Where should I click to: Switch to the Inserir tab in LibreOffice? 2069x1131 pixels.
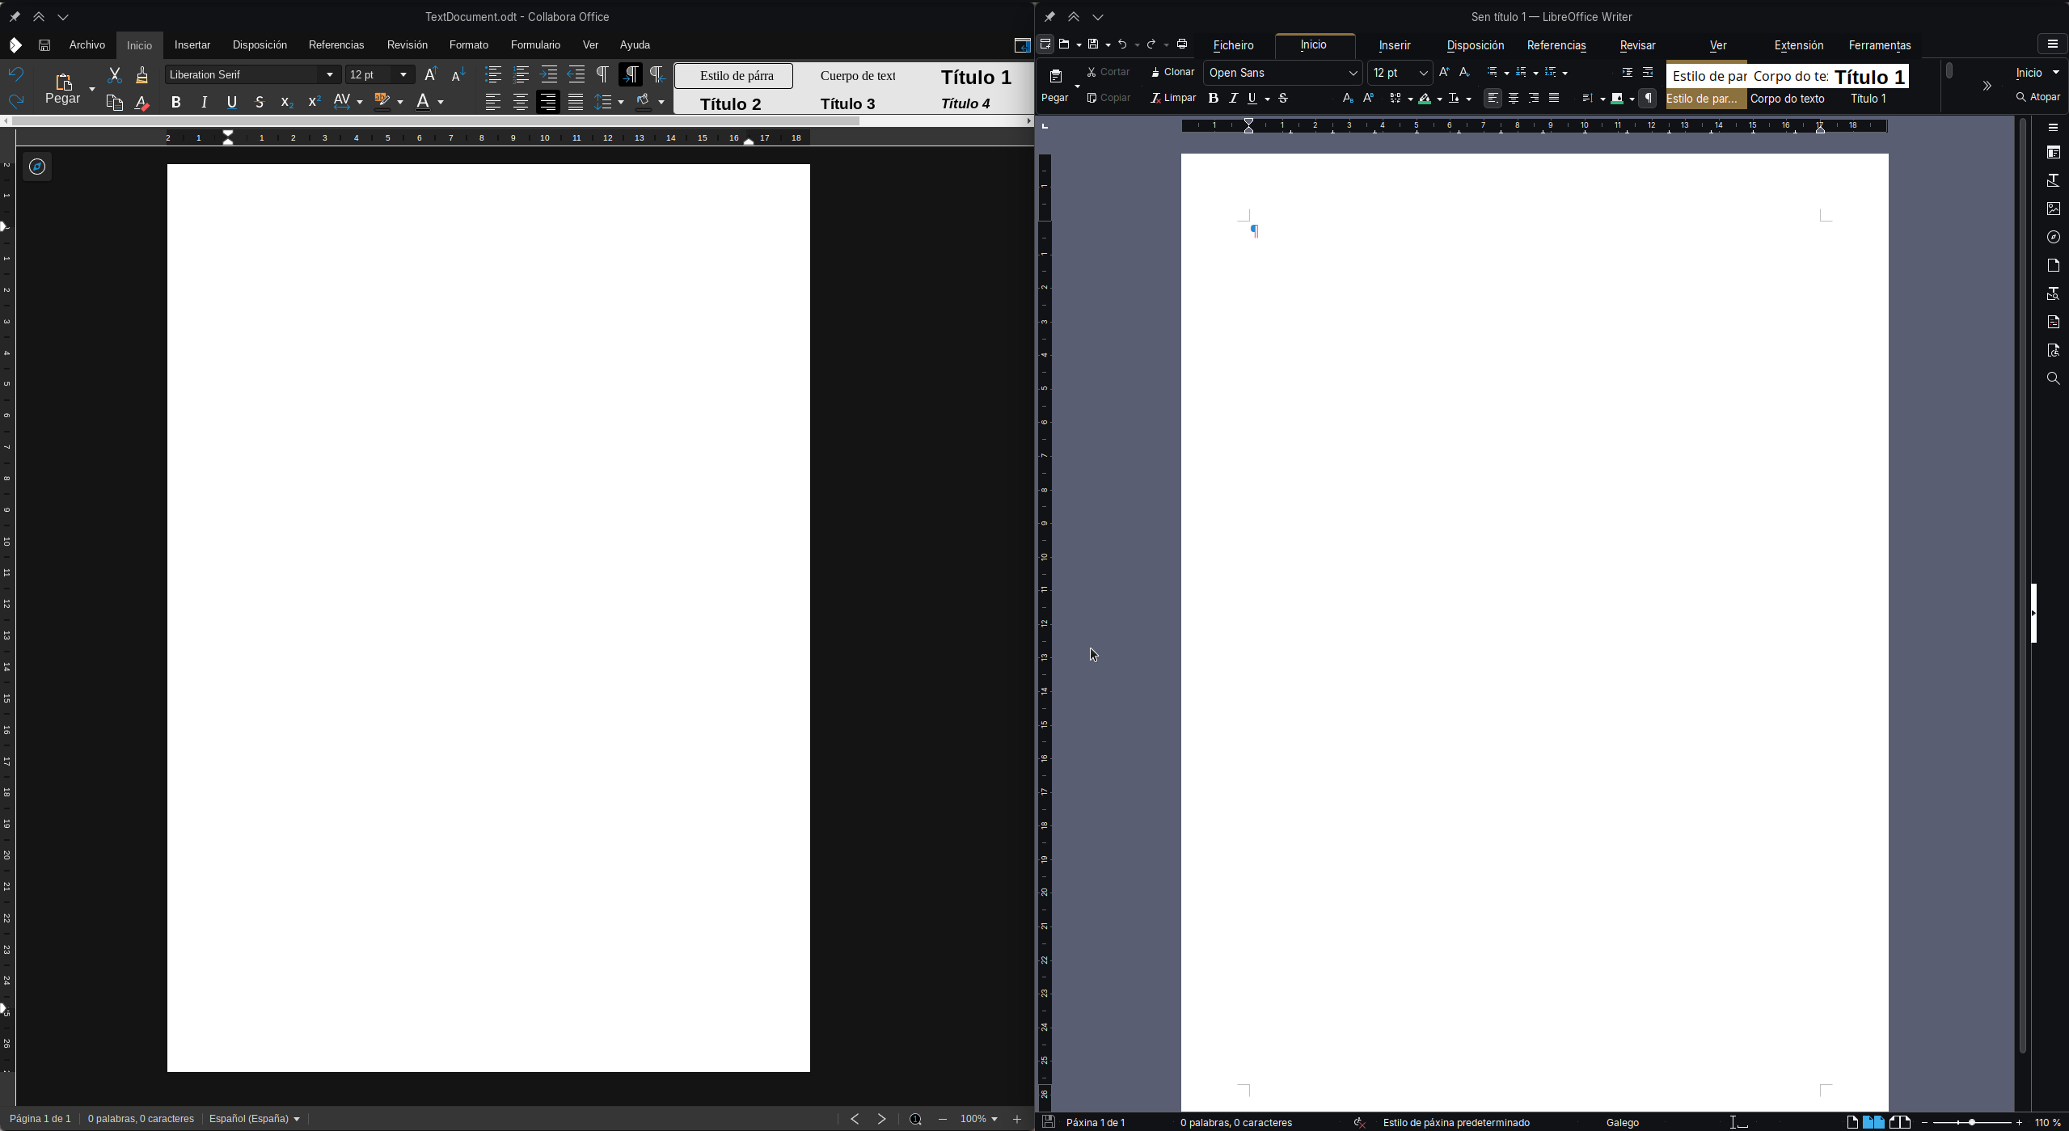(x=1394, y=45)
